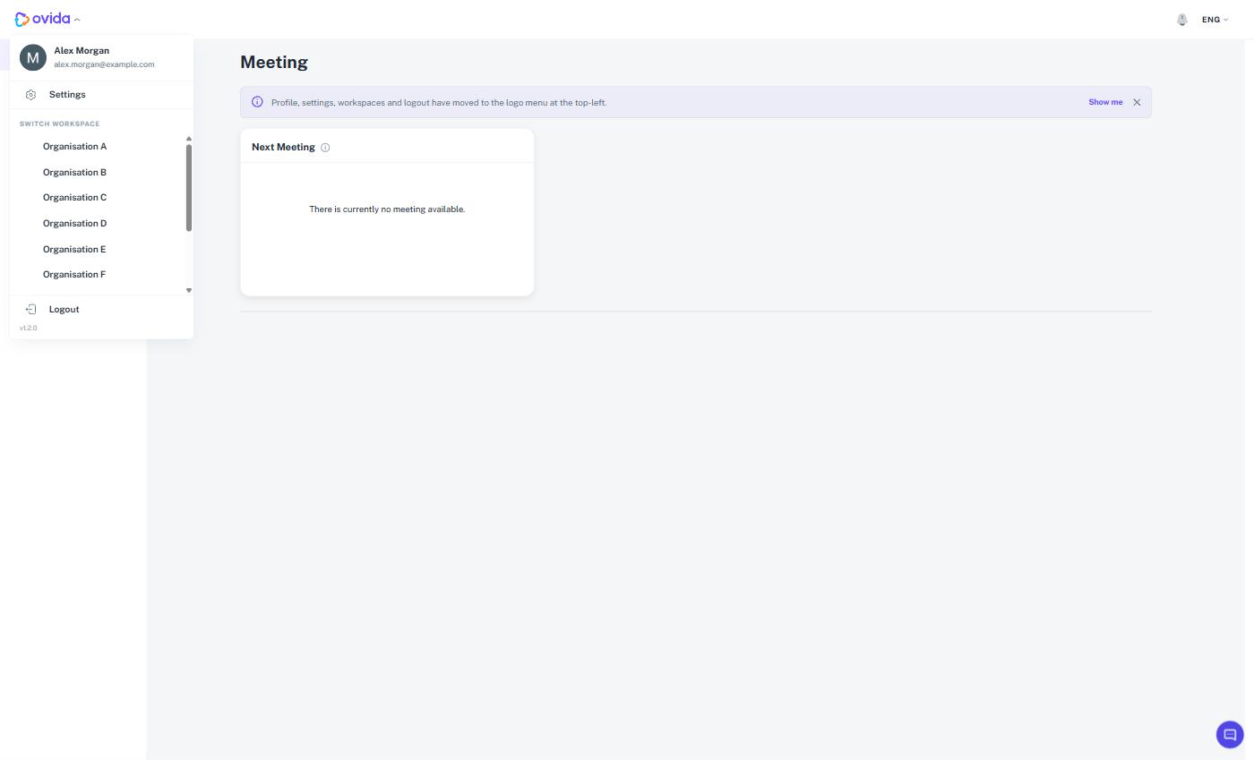The image size is (1254, 760).
Task: Click the workspace list scroll-down arrow
Action: click(189, 290)
